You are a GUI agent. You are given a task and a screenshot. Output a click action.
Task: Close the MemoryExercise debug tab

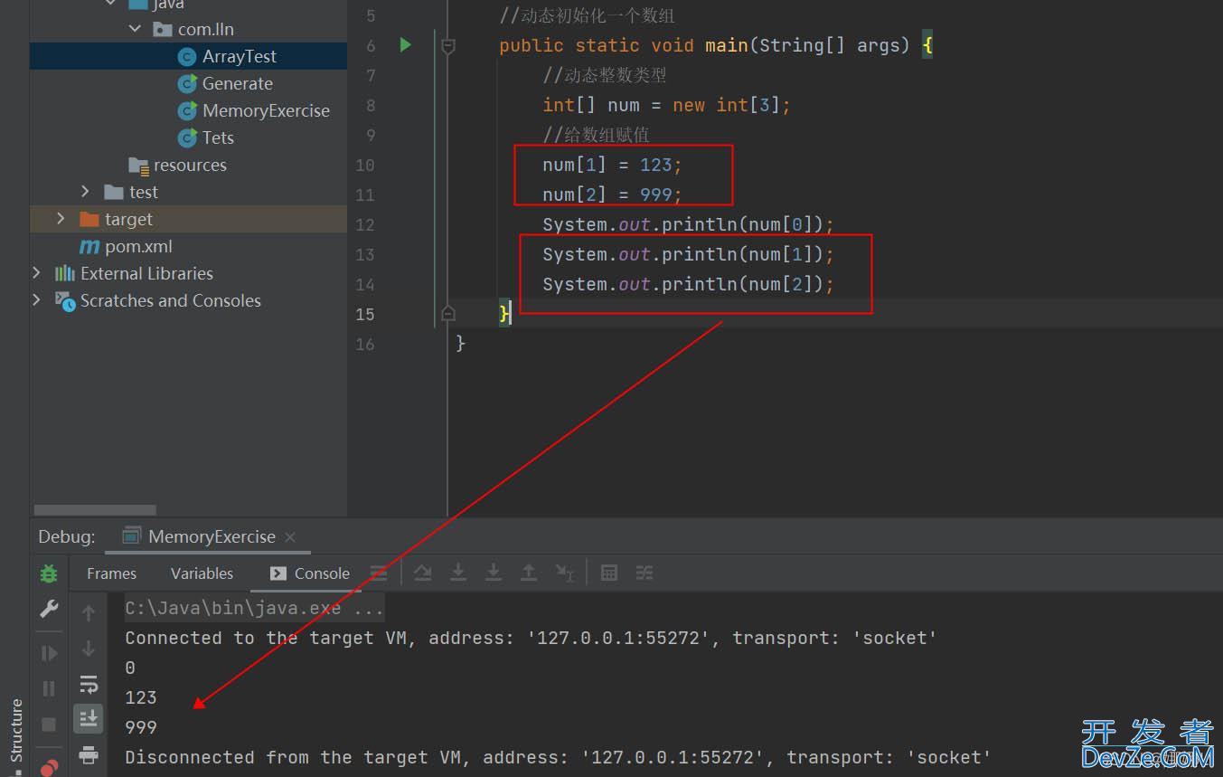(290, 537)
